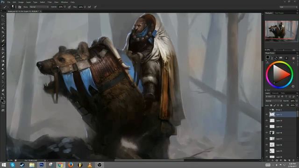The width and height of the screenshot is (299, 168).
Task: Toggle lock all for layer
Action: (281, 105)
